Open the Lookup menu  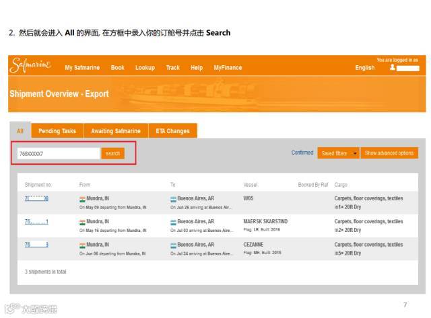pos(145,67)
